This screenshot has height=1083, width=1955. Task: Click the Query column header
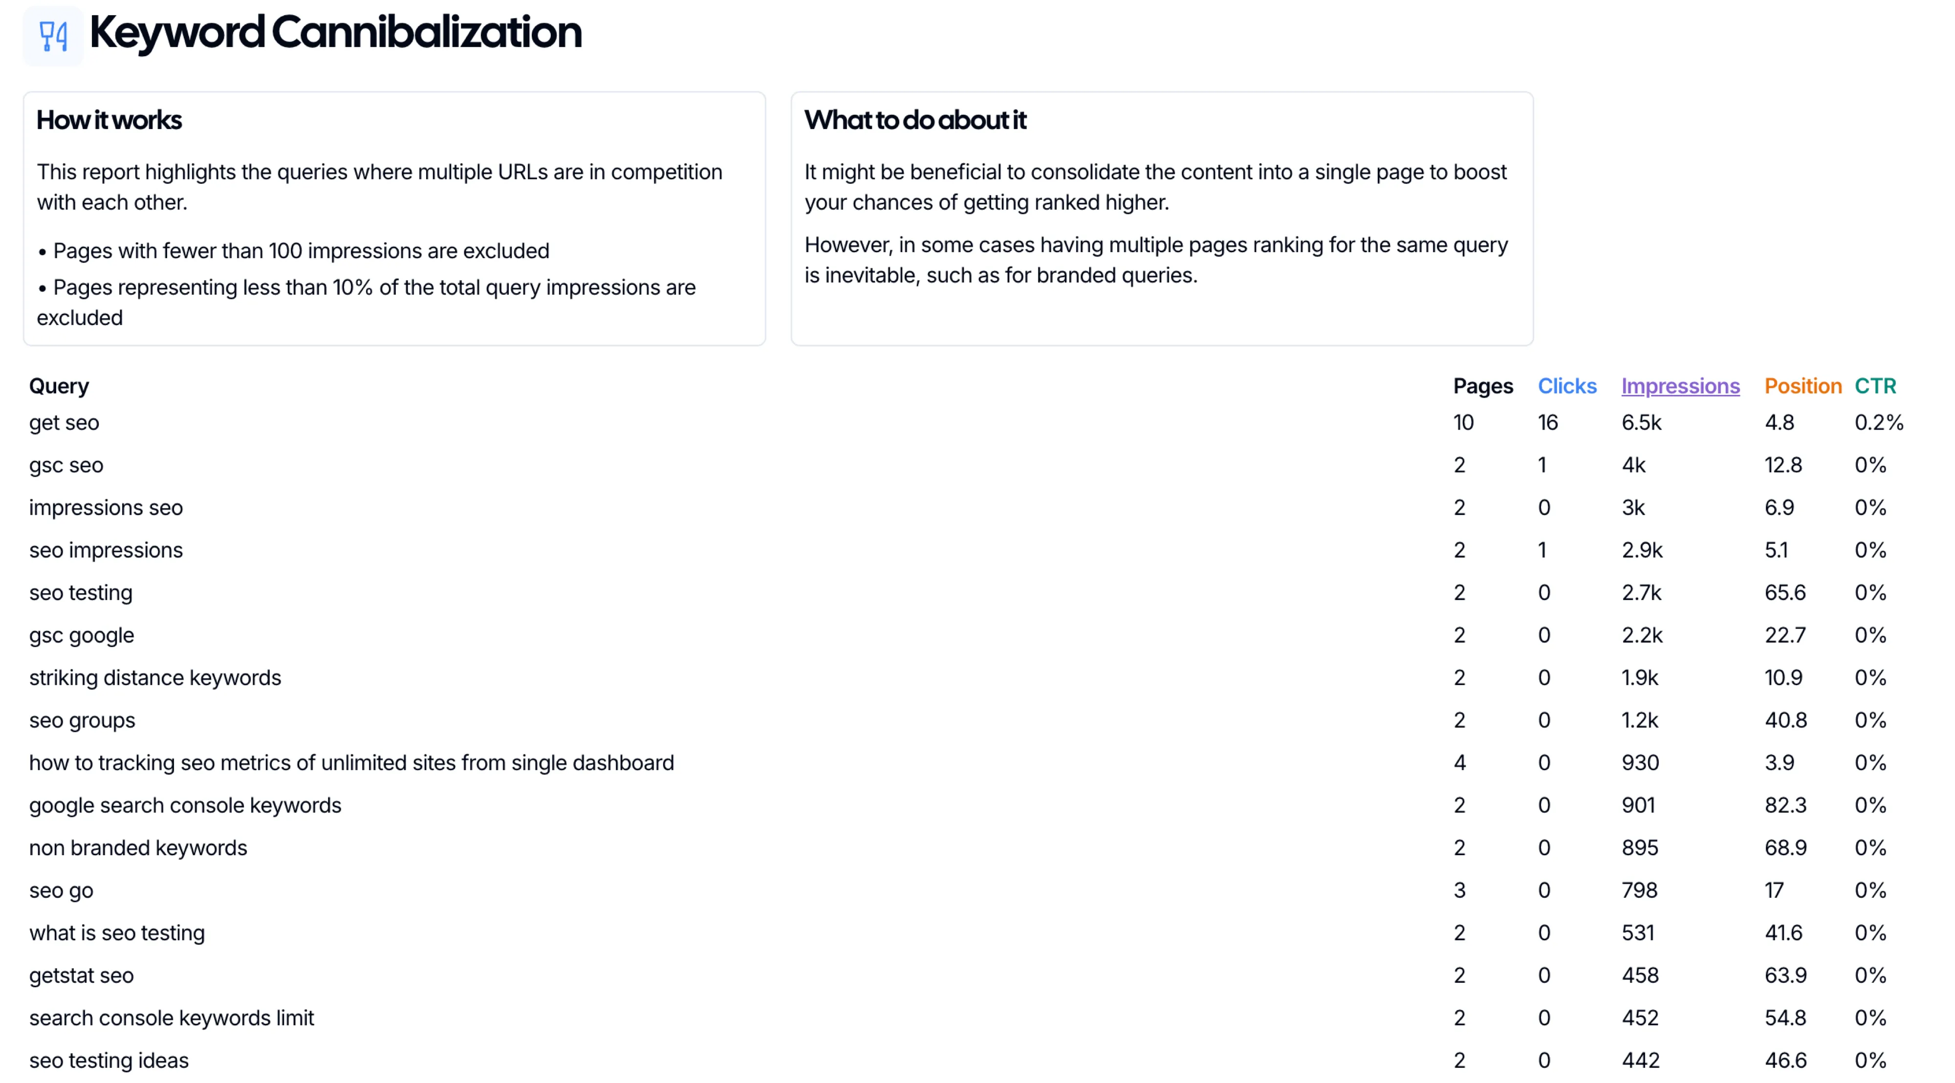click(59, 386)
